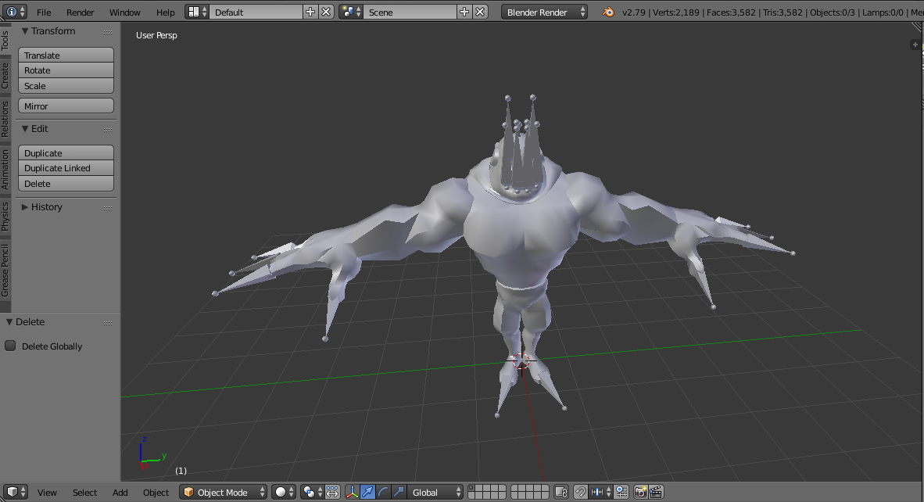Click the Duplicate button
Viewport: 924px width, 502px height.
[66, 152]
